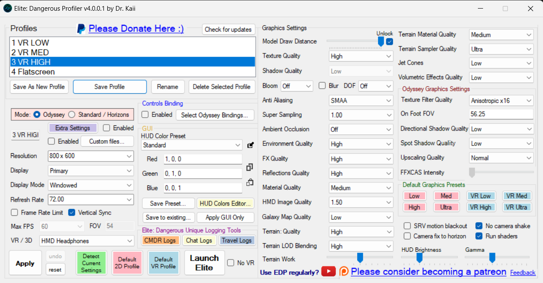
Task: Toggle No camera shake checkbox
Action: point(479,226)
